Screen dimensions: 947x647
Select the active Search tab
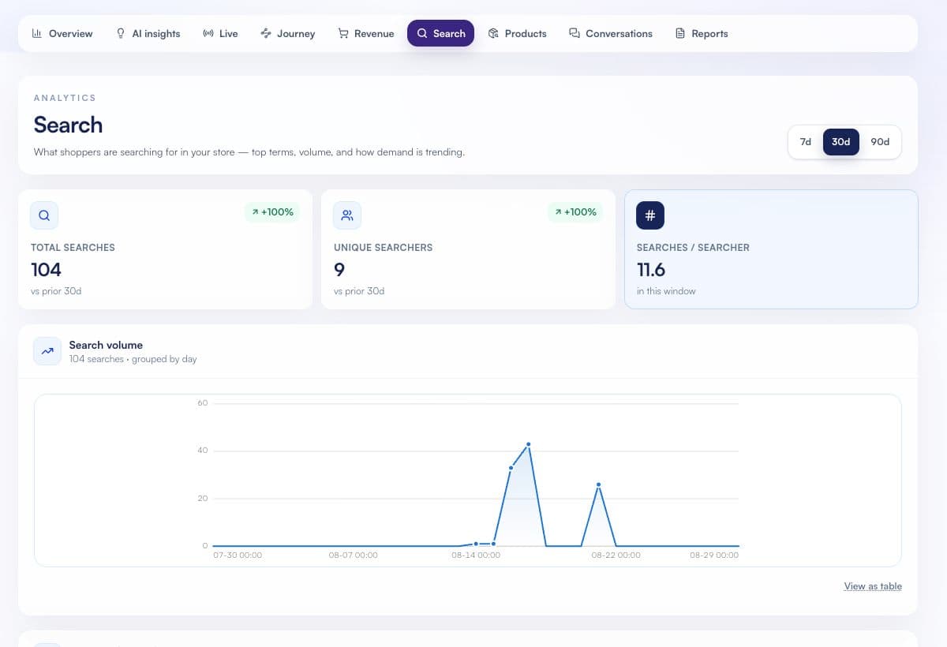[440, 33]
